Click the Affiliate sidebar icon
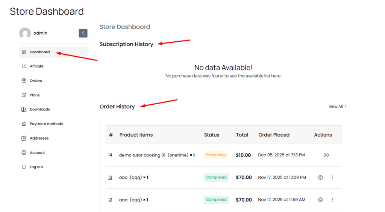 click(x=24, y=66)
